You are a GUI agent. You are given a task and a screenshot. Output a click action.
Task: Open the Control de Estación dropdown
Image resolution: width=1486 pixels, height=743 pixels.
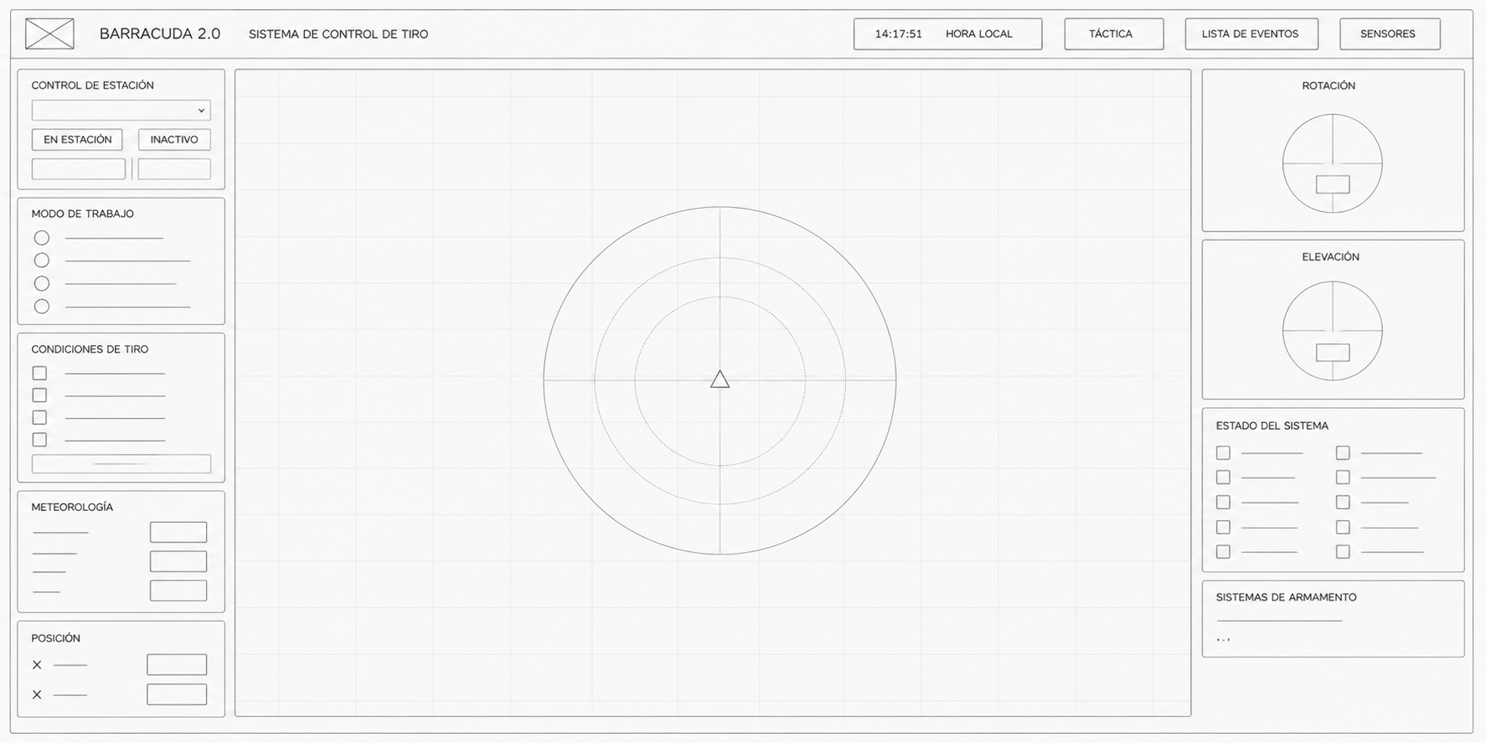coord(121,111)
